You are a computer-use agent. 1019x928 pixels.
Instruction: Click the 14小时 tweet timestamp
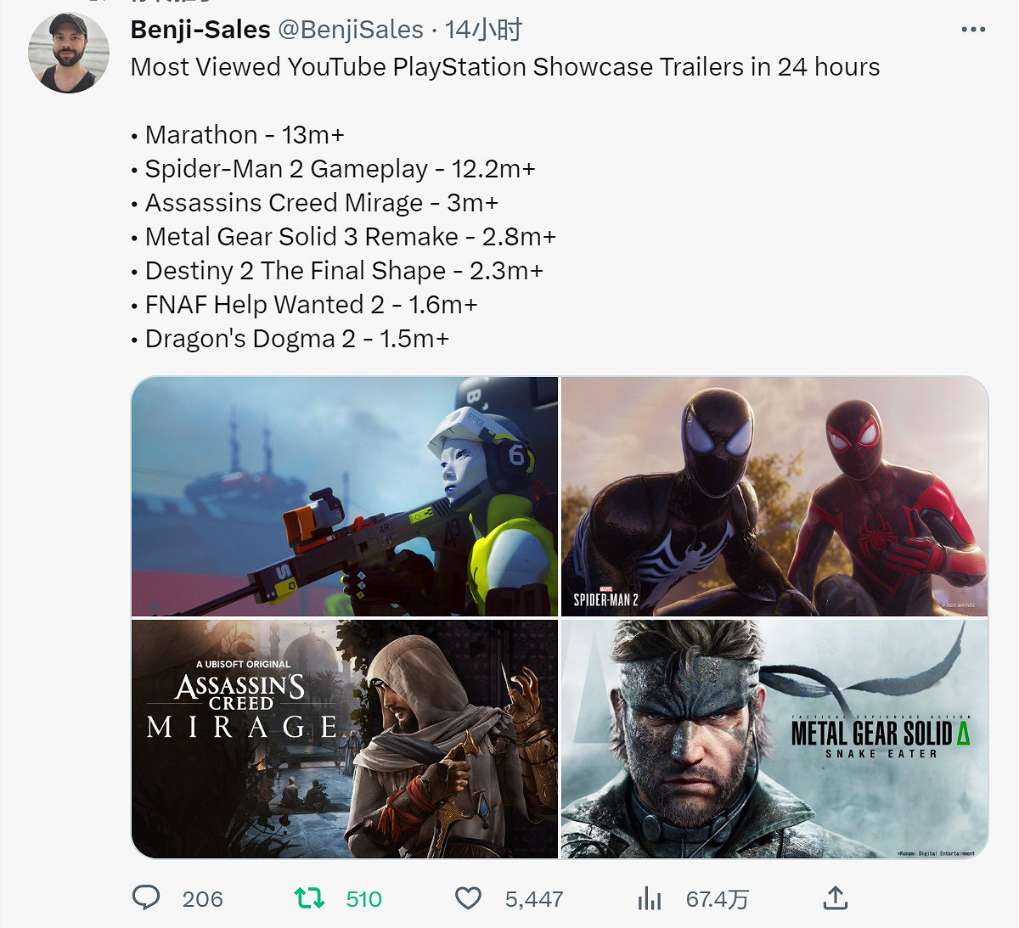point(483,30)
